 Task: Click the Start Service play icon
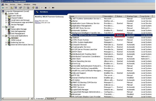click(x=42, y=8)
